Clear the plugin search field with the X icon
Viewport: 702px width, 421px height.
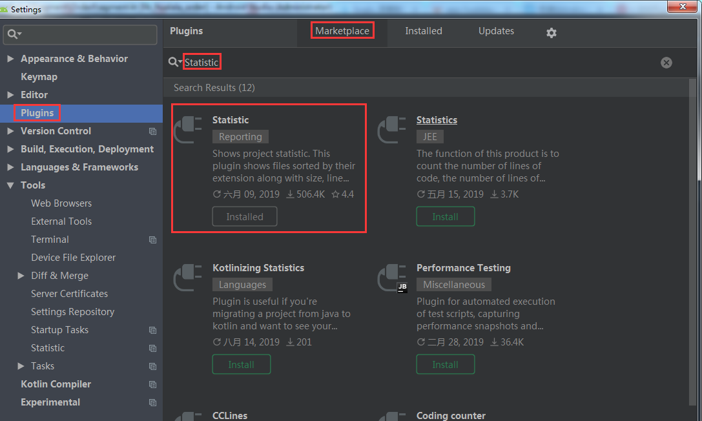coord(666,63)
